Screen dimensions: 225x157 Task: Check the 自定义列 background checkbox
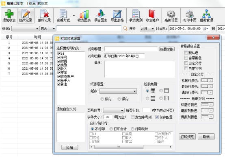186,68
